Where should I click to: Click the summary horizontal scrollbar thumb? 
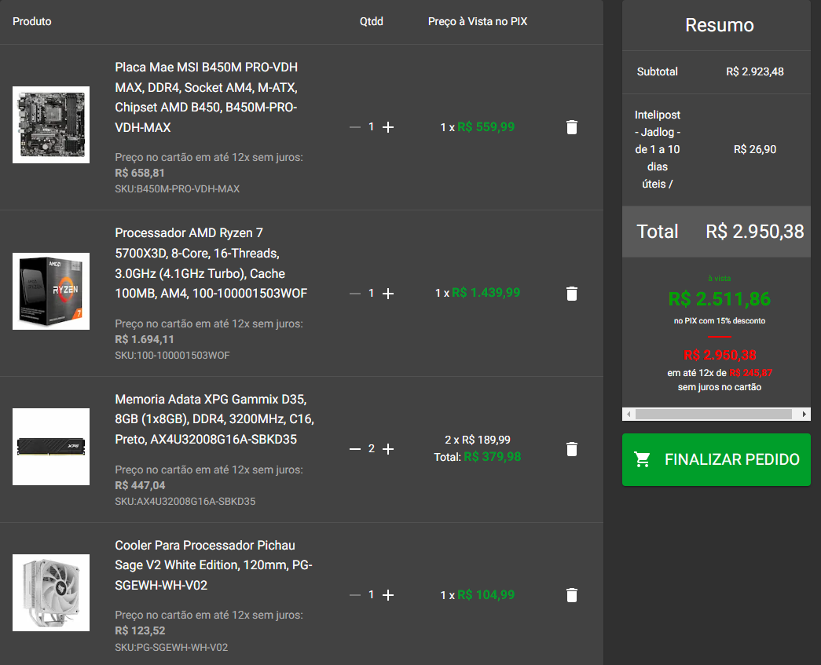pos(713,415)
